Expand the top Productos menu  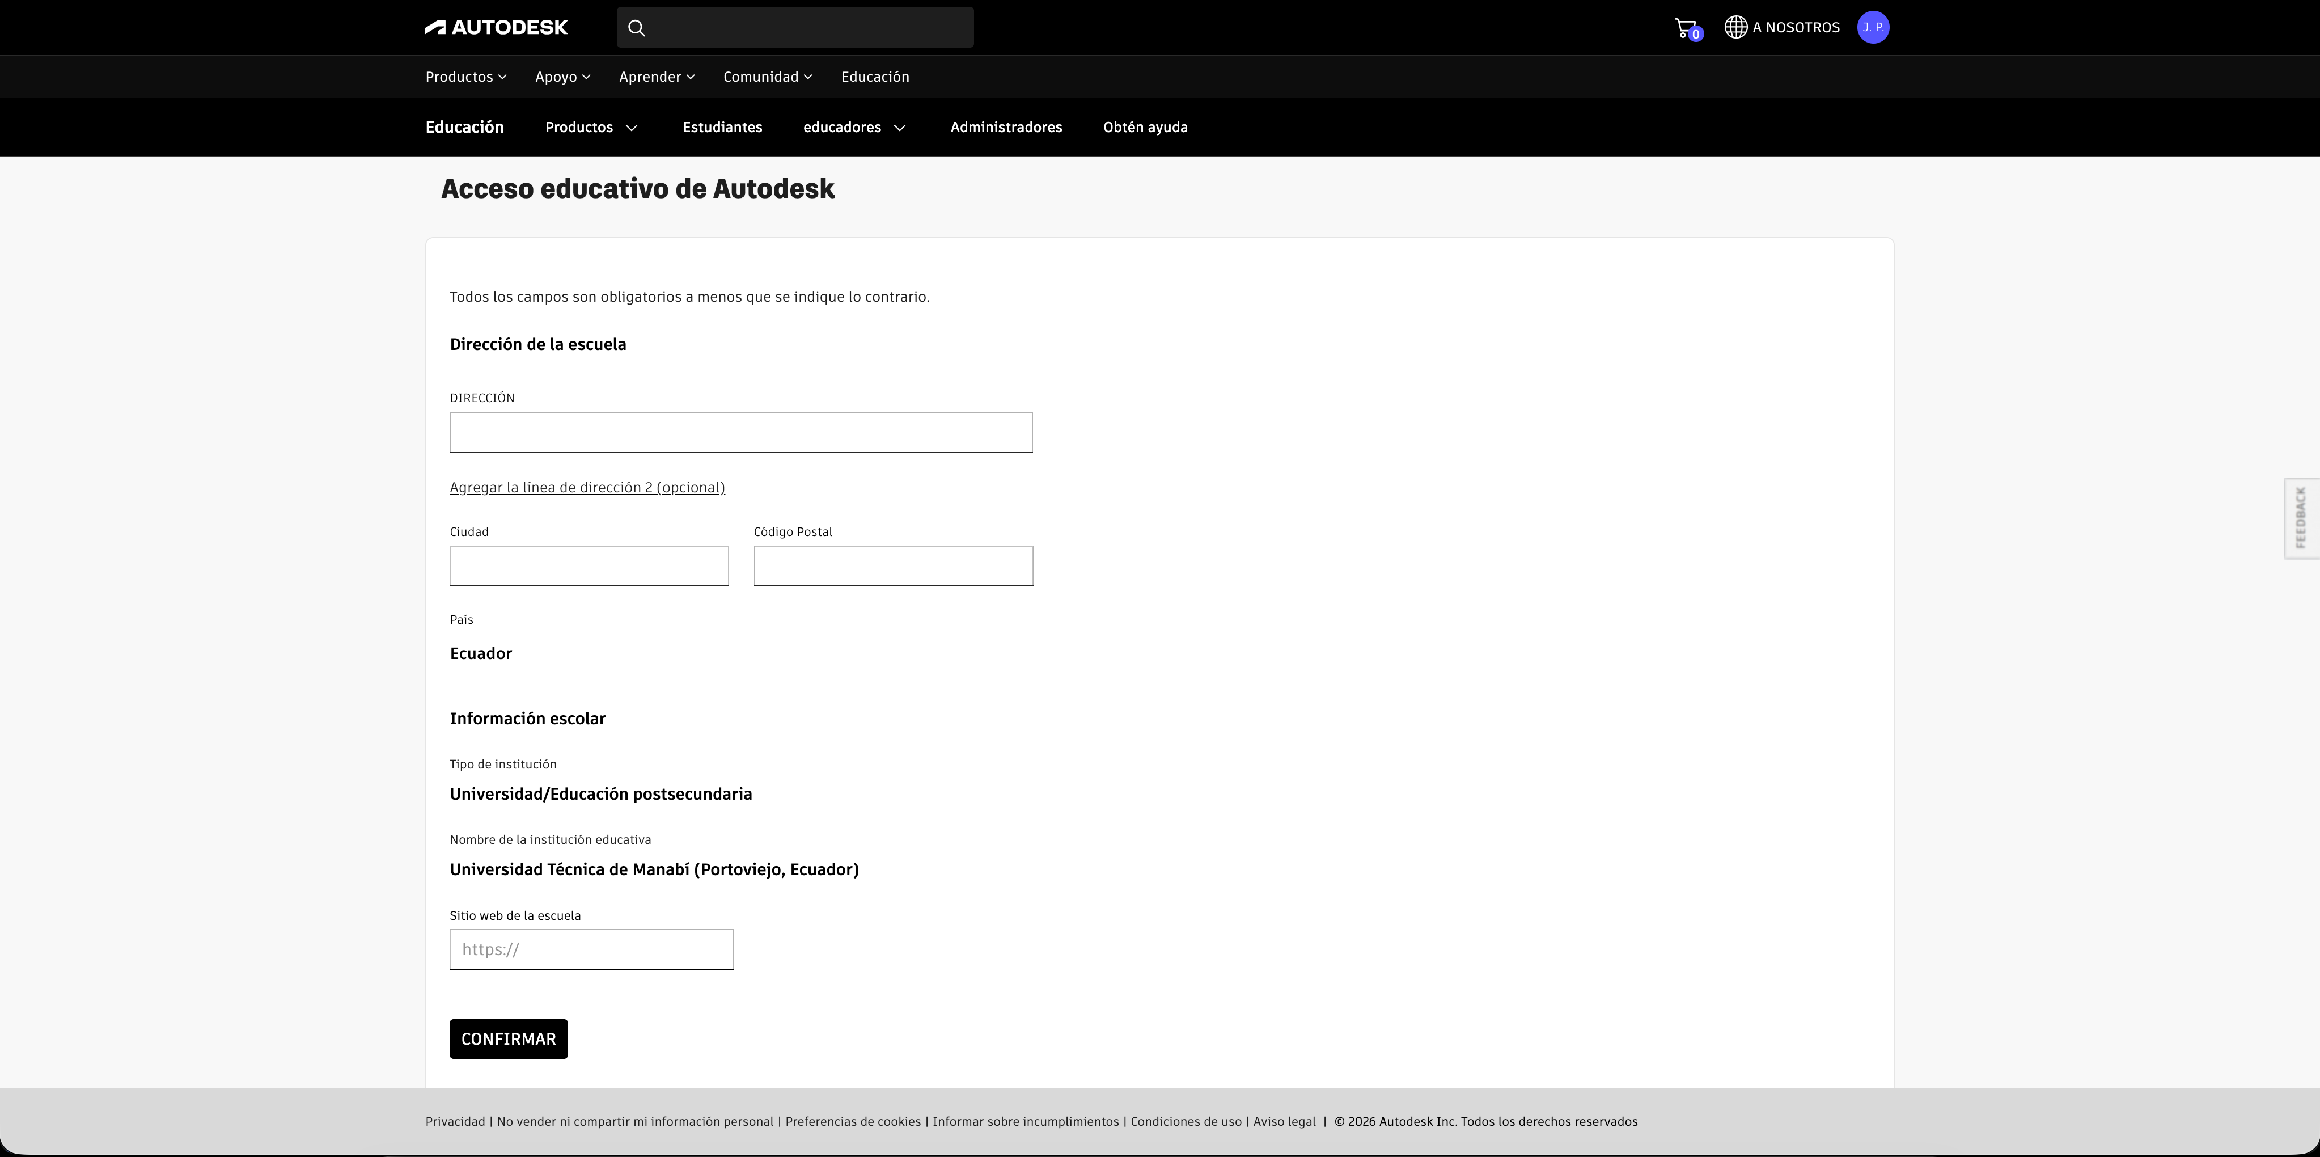[465, 77]
